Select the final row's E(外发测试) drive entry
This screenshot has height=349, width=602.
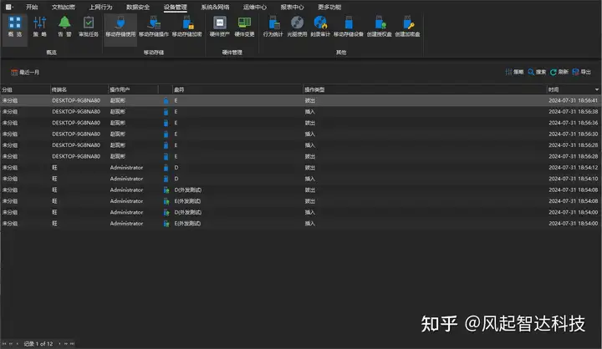click(187, 224)
